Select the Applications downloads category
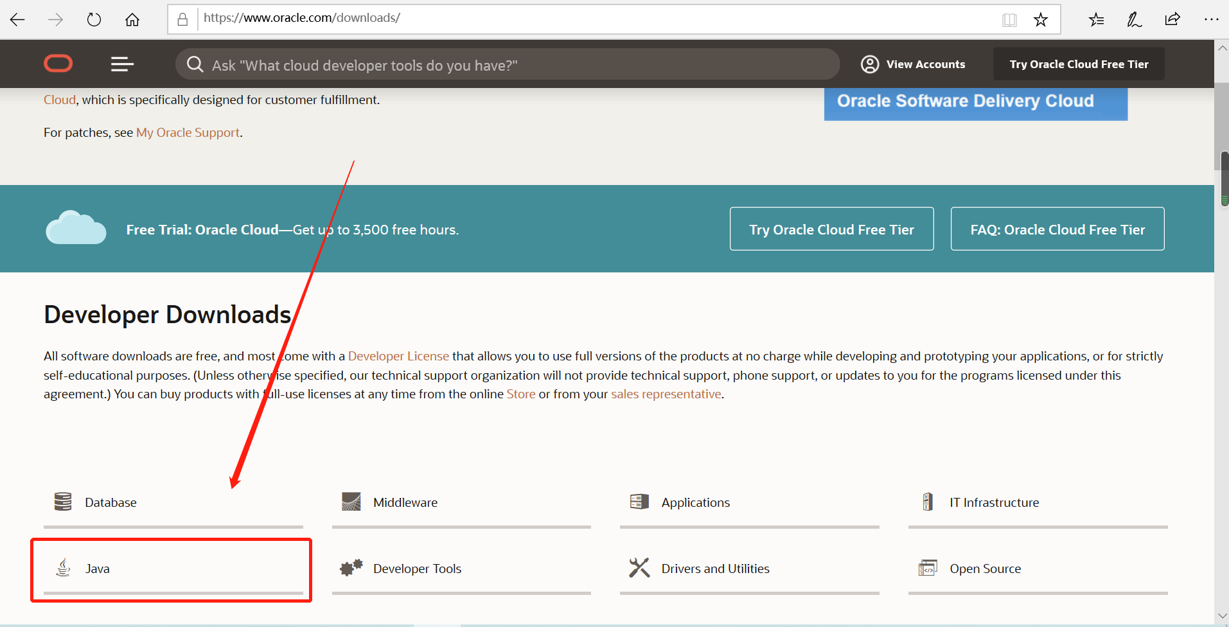1229x627 pixels. pyautogui.click(x=696, y=502)
